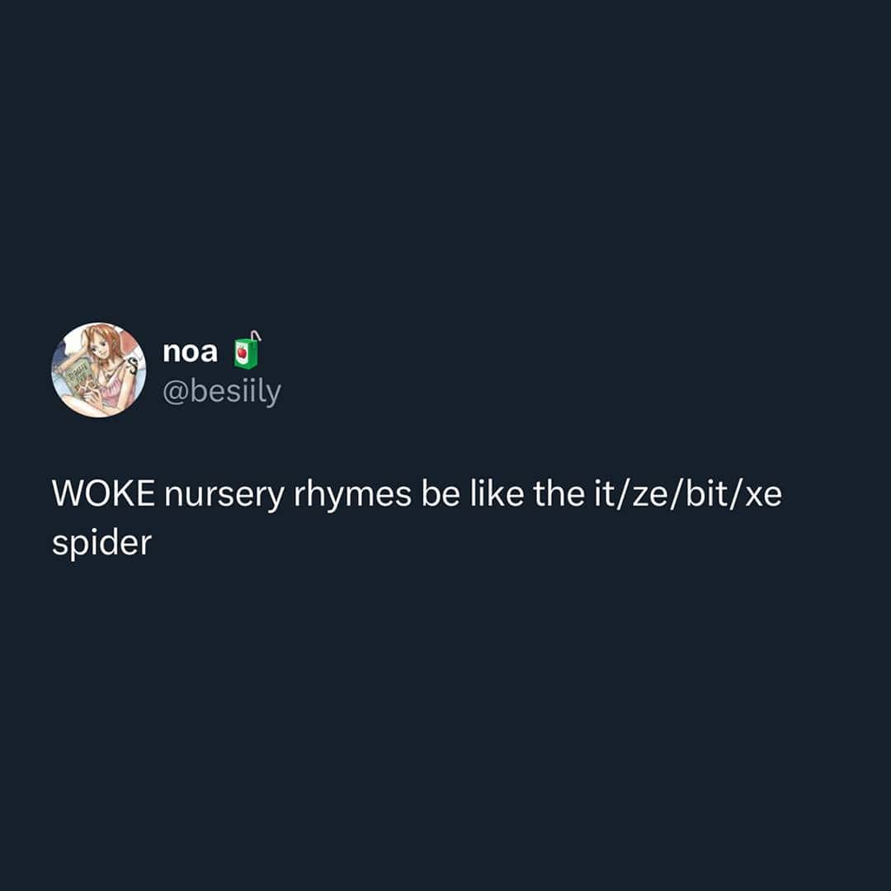Click the word rhymes in the tweet
The height and width of the screenshot is (891, 891).
tap(352, 494)
